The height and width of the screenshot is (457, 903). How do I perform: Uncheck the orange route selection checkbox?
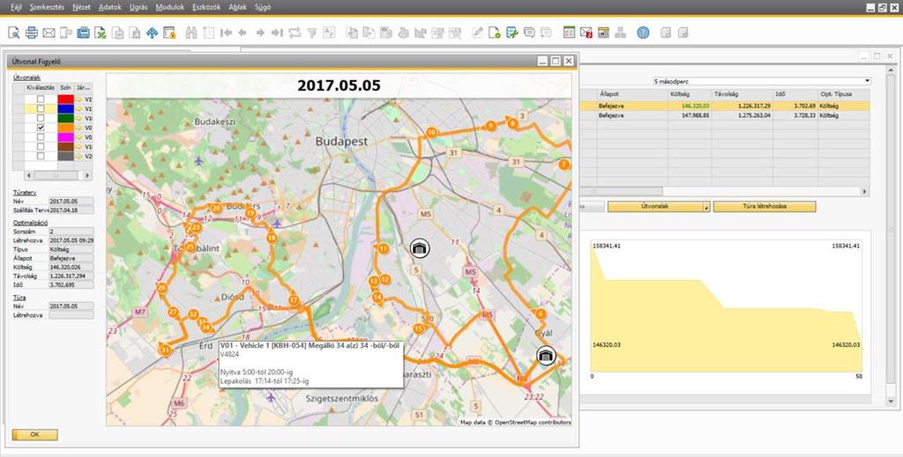[41, 128]
